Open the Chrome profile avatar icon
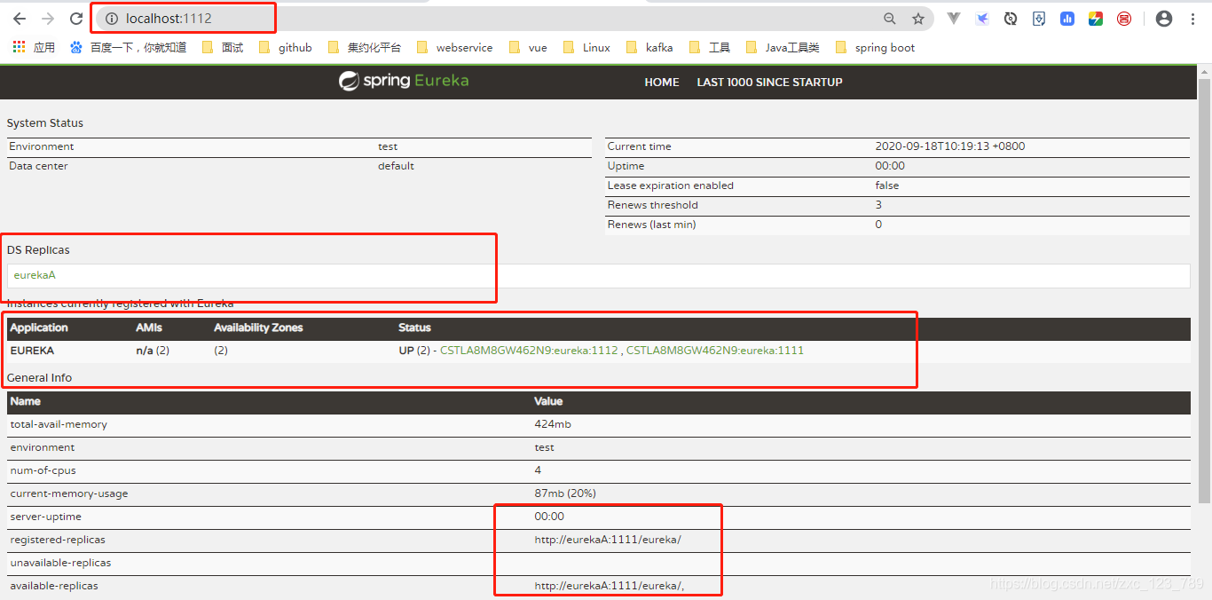Screen dimensions: 1212x600 1164,19
